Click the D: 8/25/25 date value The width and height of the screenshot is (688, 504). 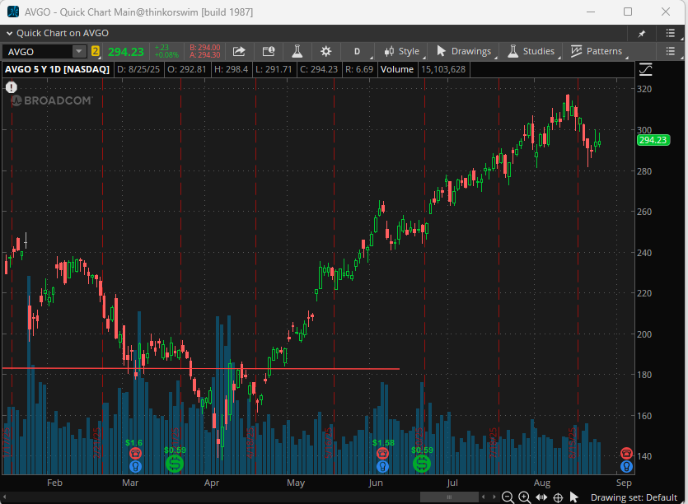(x=138, y=69)
